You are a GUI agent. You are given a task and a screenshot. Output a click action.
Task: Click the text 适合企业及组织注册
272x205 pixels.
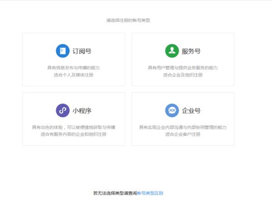183,75
